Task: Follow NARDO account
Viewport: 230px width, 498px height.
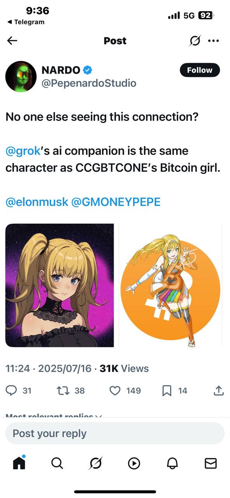Action: (200, 70)
